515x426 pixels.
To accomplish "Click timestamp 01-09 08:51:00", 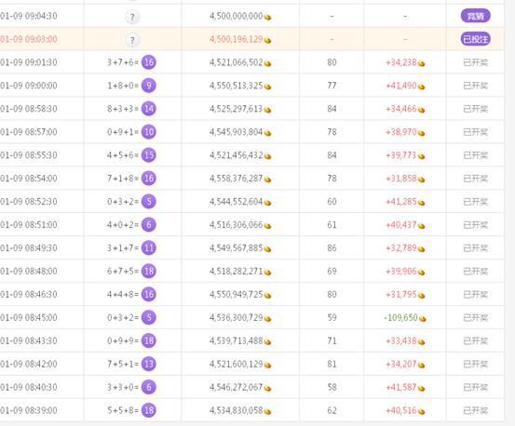I will tap(29, 225).
